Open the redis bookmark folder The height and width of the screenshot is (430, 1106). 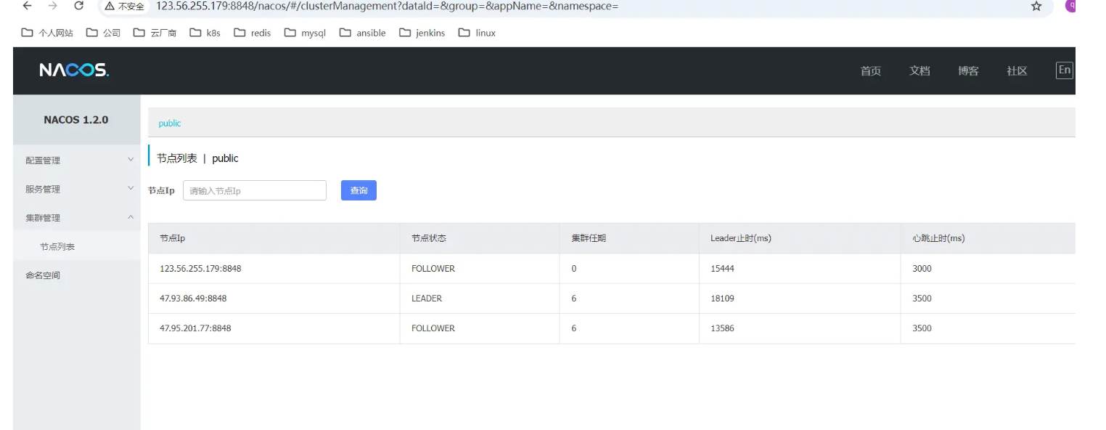pos(253,33)
